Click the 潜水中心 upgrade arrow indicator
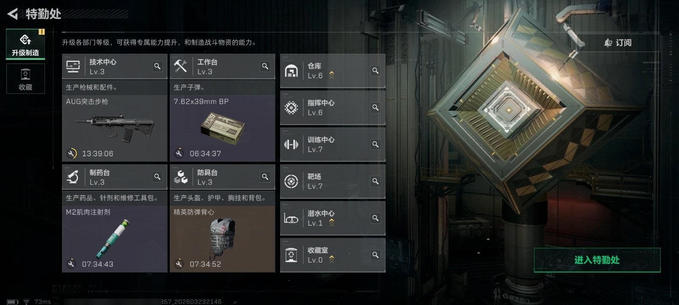 (x=331, y=223)
